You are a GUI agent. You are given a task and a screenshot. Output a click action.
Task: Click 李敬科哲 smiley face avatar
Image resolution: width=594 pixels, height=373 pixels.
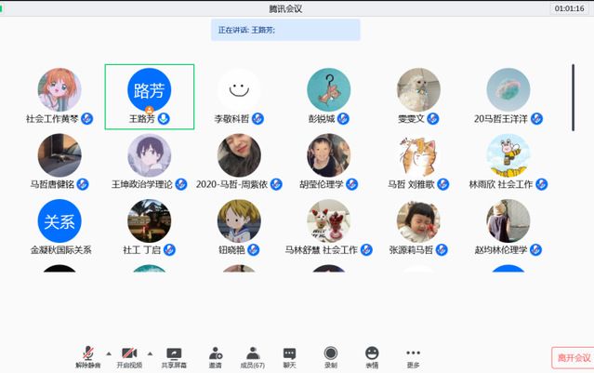(239, 89)
